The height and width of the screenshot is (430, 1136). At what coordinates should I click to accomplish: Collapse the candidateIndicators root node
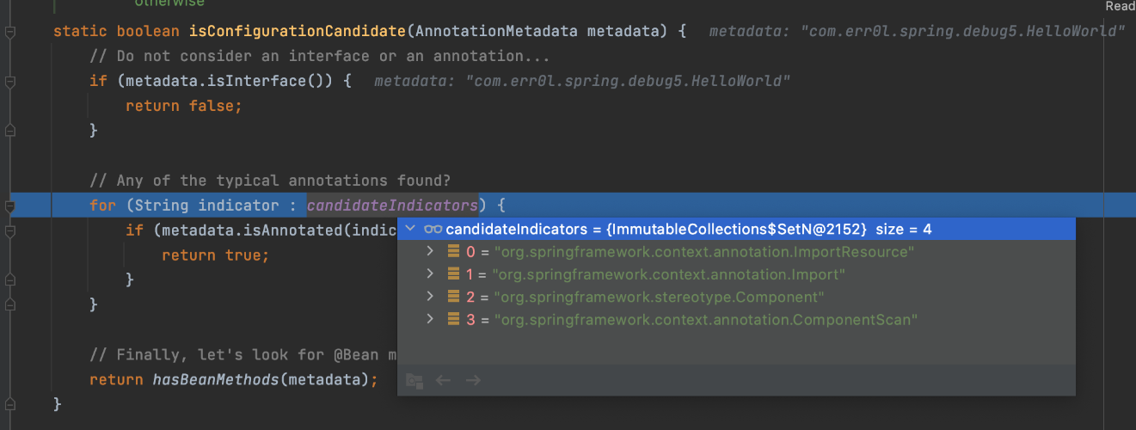pos(410,230)
